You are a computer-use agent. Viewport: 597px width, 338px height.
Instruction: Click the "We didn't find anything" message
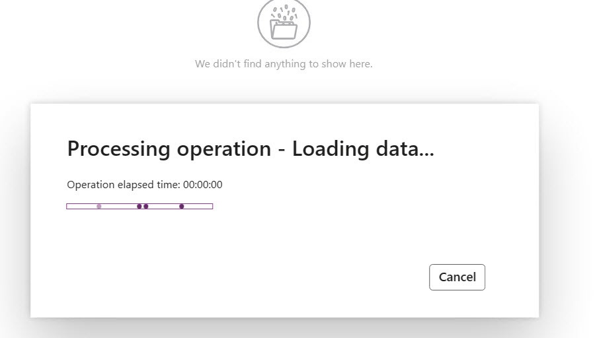[284, 64]
